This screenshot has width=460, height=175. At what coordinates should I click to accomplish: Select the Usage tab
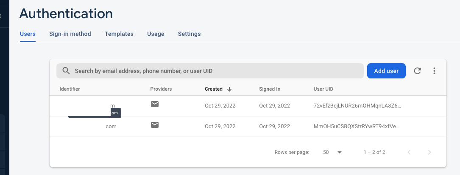point(156,34)
